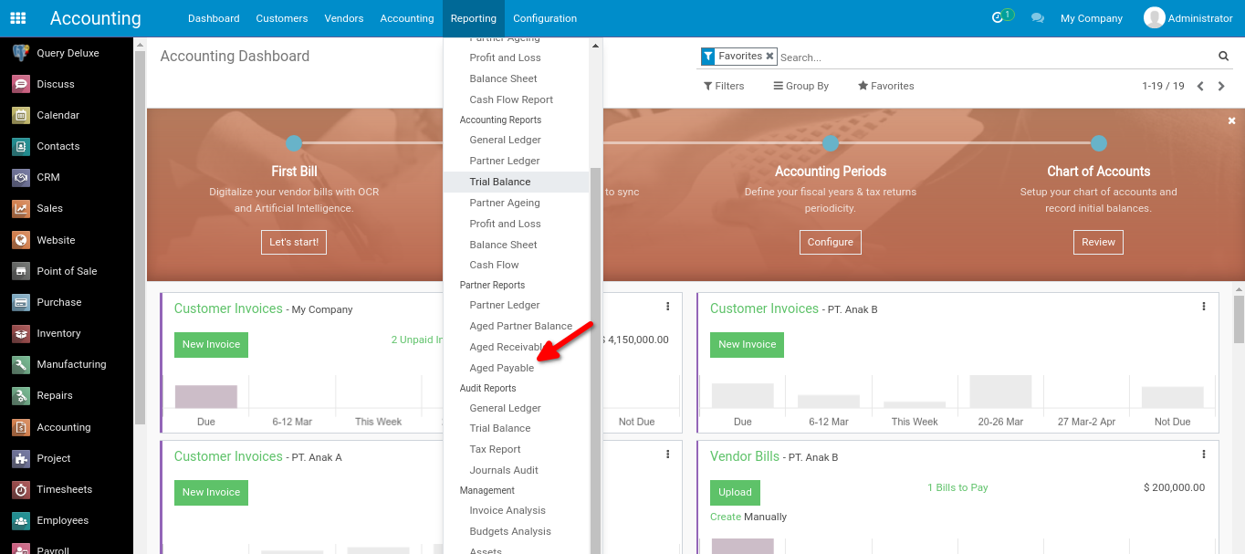Open the Manufacturing app in sidebar
The height and width of the screenshot is (554, 1245).
point(71,364)
